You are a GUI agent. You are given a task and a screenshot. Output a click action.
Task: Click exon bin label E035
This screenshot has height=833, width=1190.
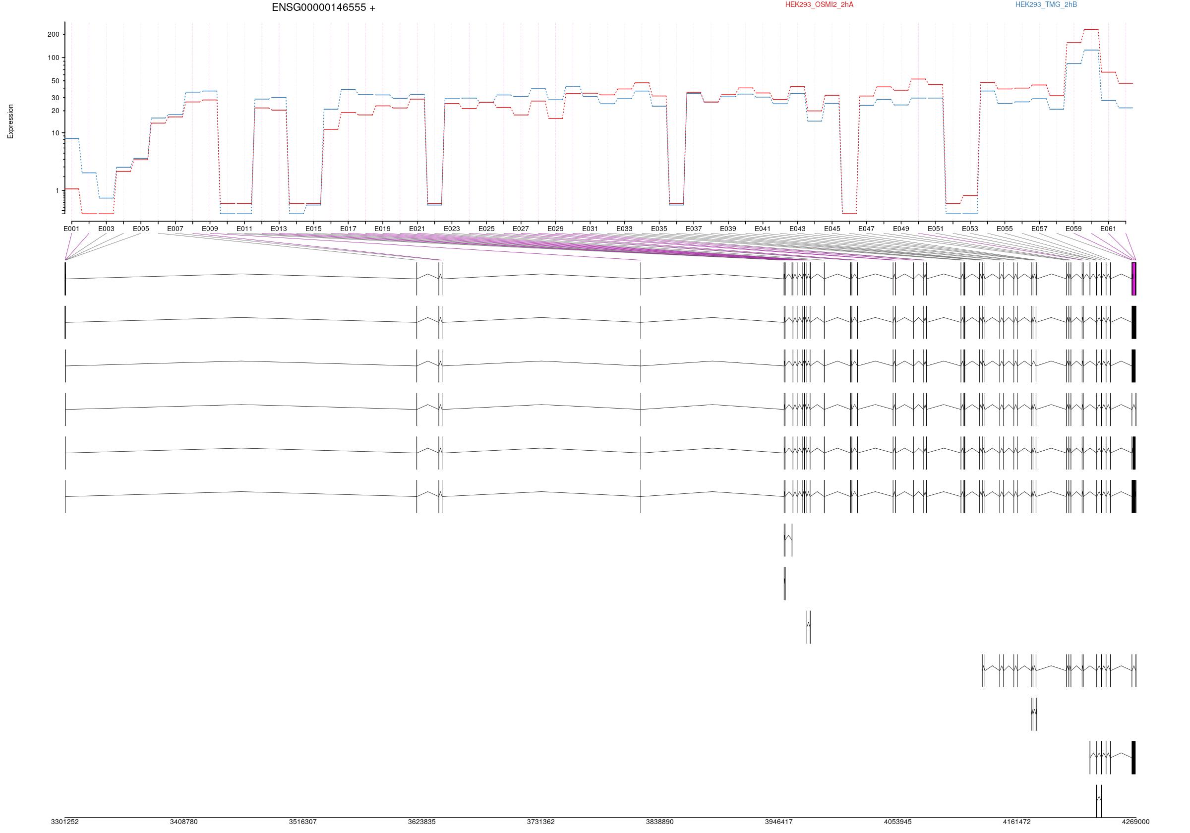pos(659,229)
